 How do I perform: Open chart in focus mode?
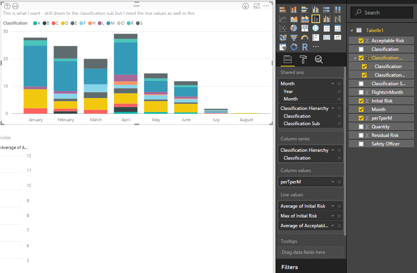coord(257,6)
